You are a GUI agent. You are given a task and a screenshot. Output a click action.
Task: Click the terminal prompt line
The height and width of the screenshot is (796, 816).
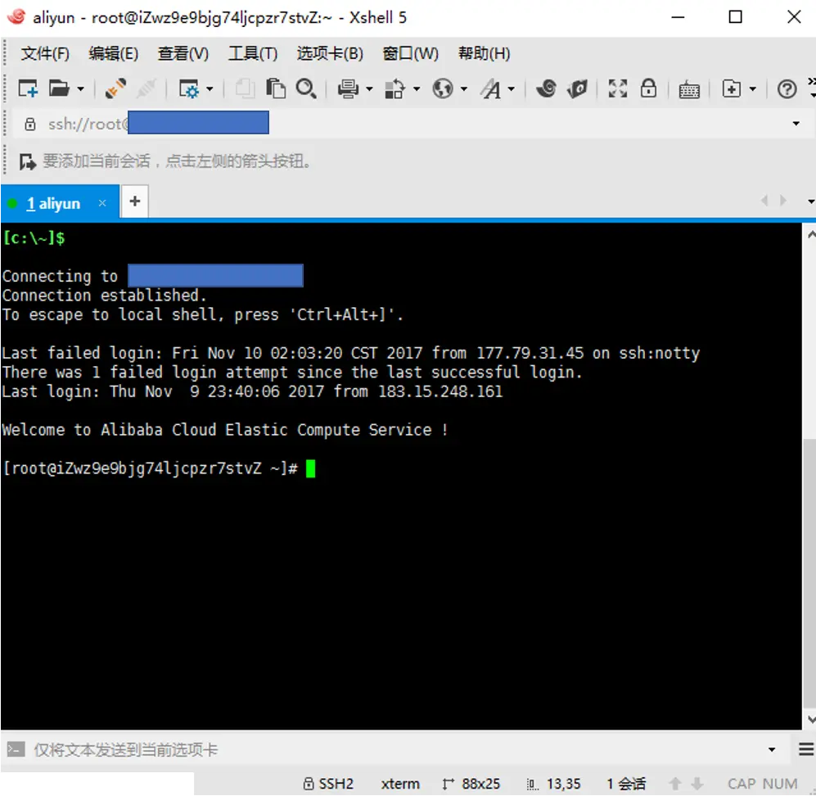point(159,468)
